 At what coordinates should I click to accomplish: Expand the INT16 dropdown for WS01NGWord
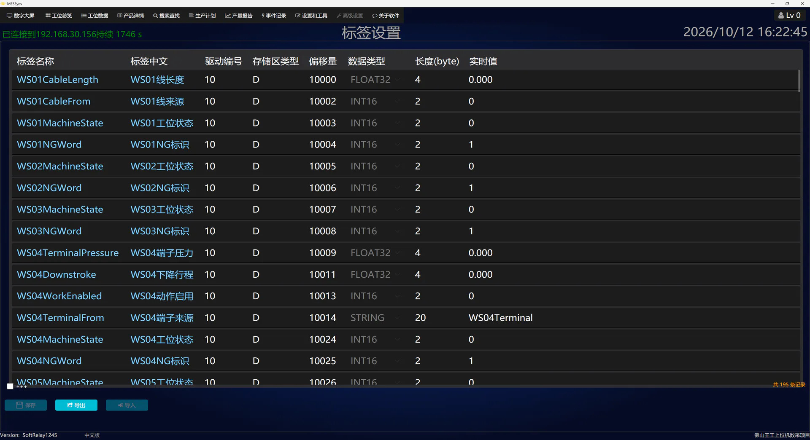(397, 145)
